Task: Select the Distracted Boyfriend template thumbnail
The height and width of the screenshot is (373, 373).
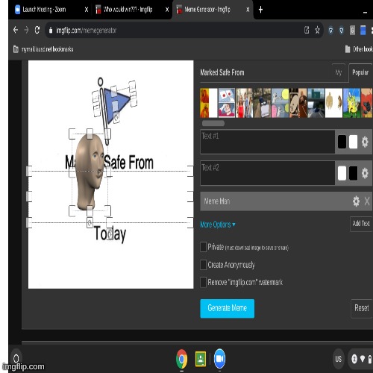Action: [x=245, y=103]
